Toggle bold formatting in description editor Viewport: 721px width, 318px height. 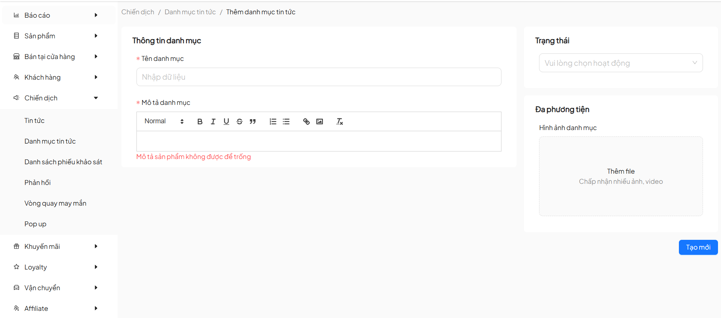coord(200,121)
